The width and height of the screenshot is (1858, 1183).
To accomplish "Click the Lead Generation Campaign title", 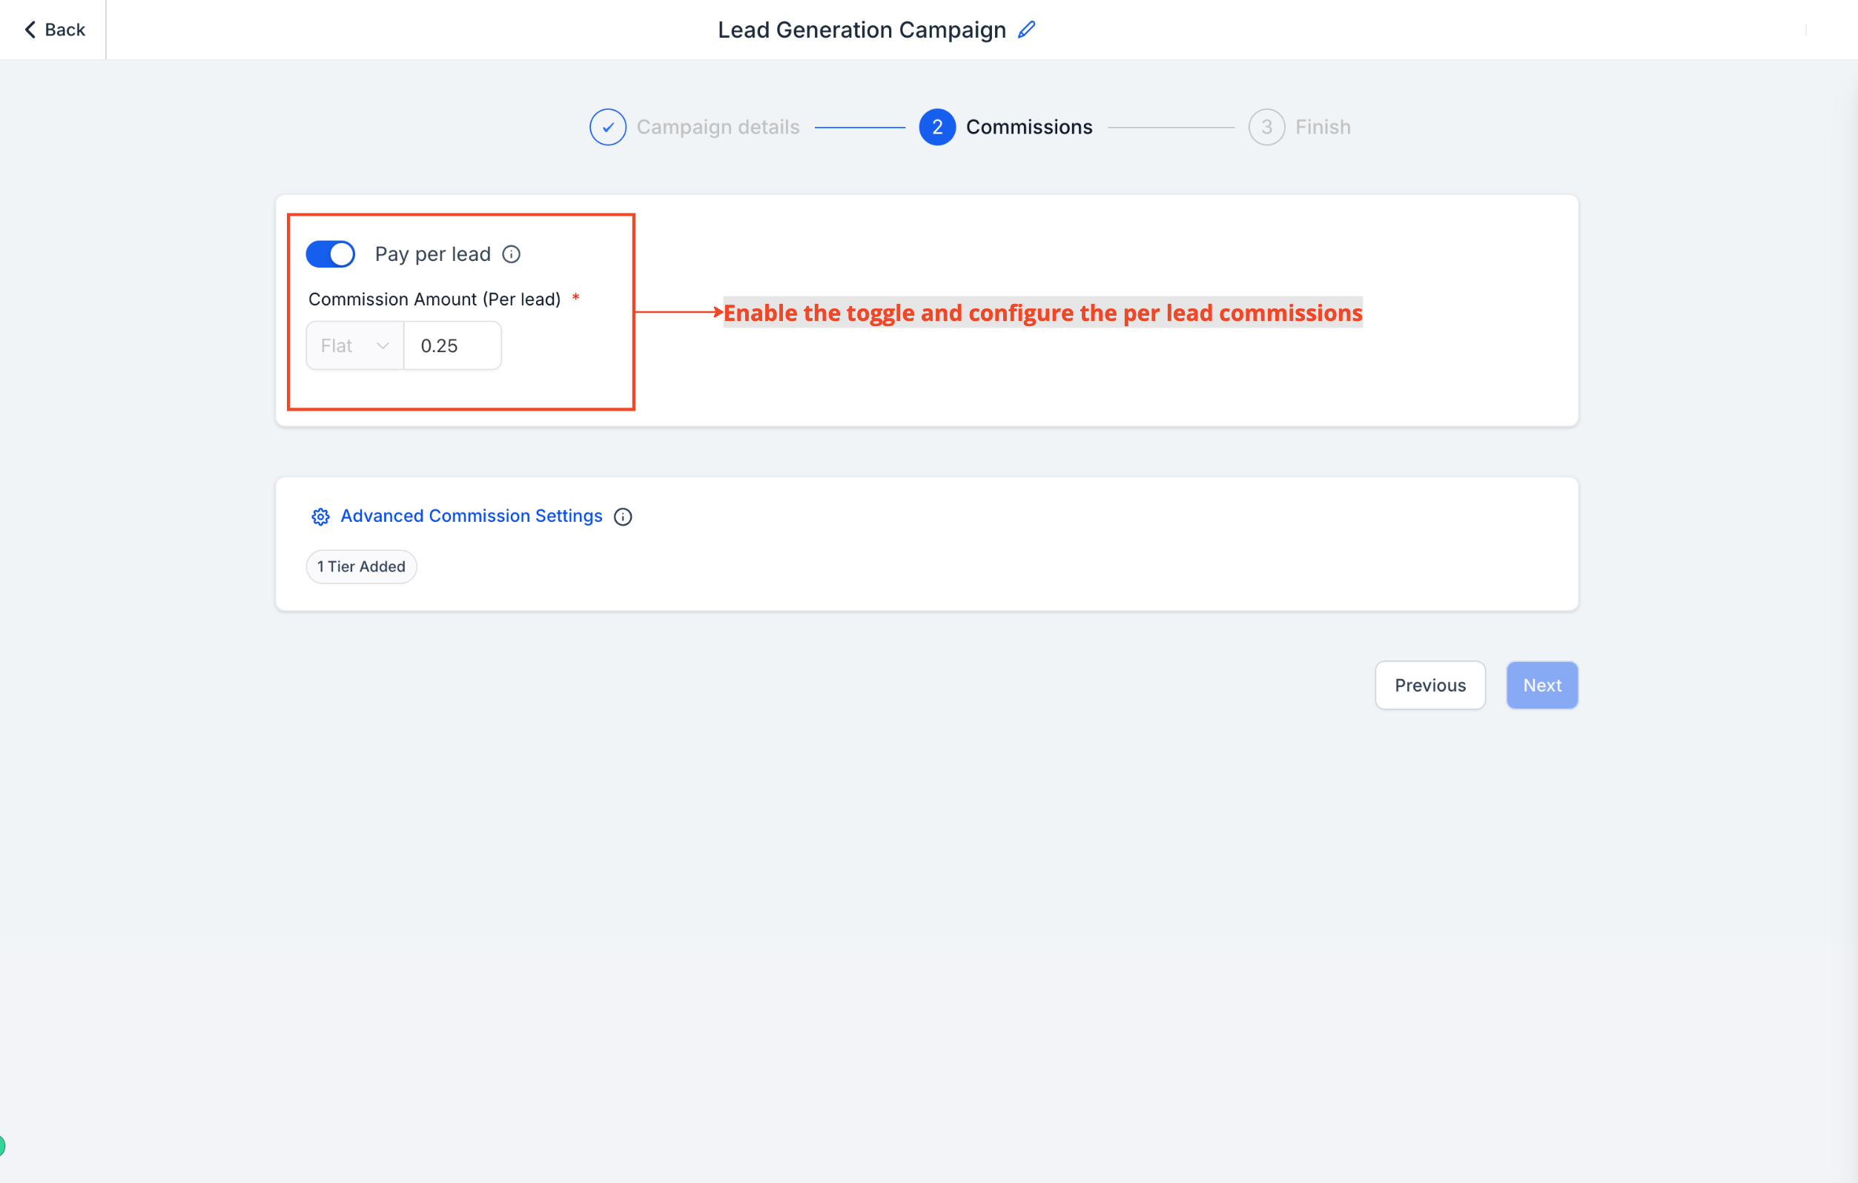I will 861,30.
